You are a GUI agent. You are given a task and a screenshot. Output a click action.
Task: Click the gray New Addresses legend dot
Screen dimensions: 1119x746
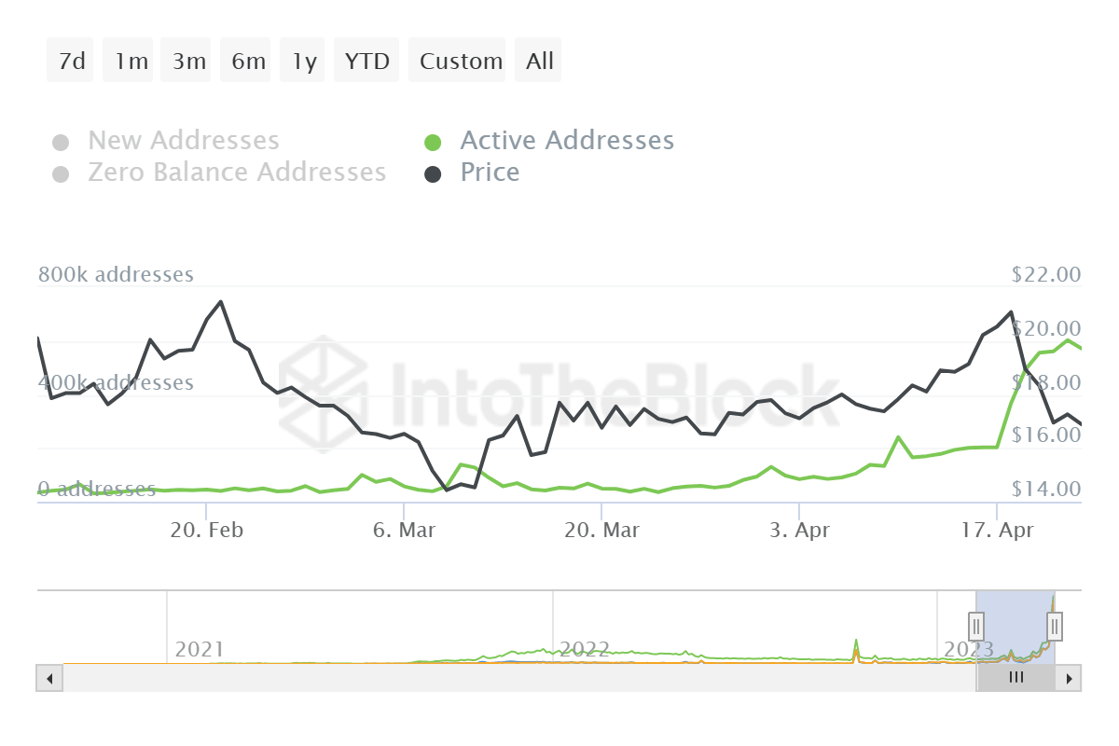[x=61, y=143]
